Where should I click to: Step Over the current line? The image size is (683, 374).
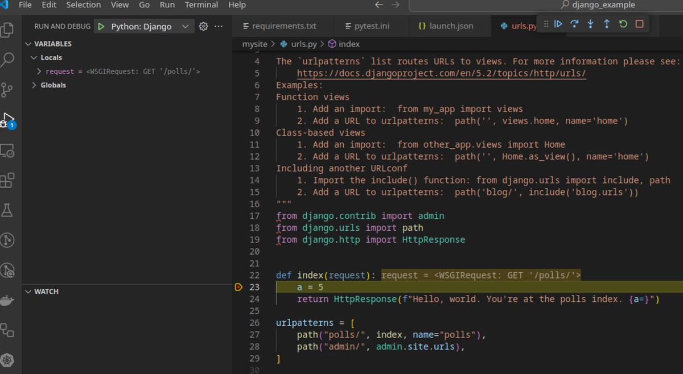point(574,23)
